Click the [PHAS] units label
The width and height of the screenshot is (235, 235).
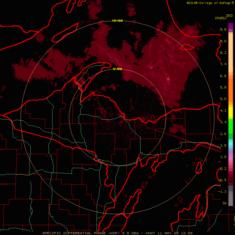[x=221, y=18]
